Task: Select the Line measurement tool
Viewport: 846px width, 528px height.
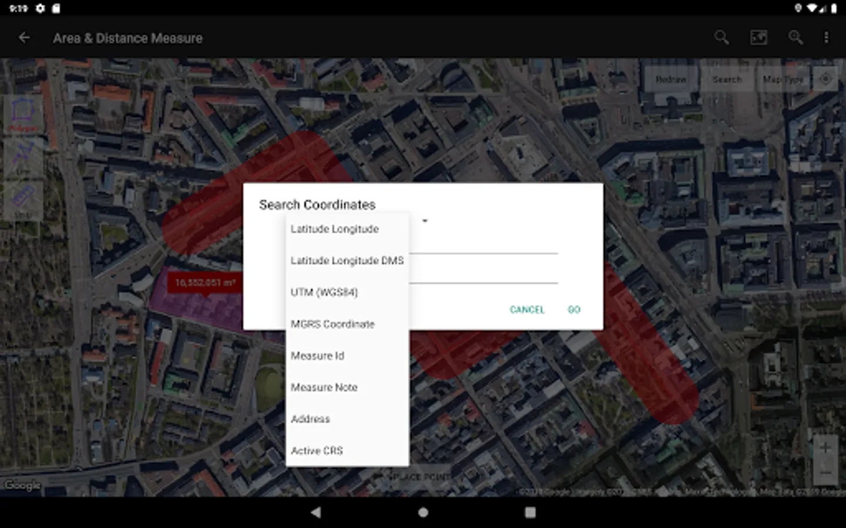Action: (23, 157)
